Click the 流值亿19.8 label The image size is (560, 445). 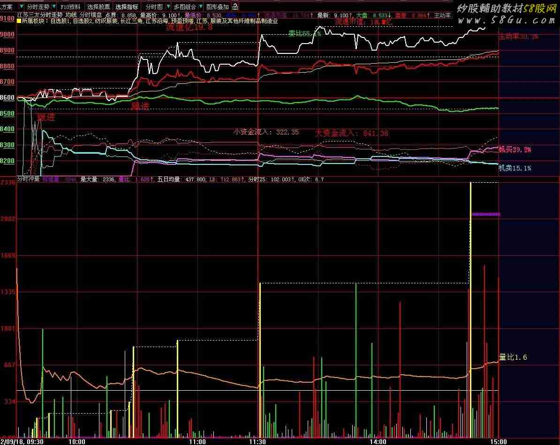189,27
